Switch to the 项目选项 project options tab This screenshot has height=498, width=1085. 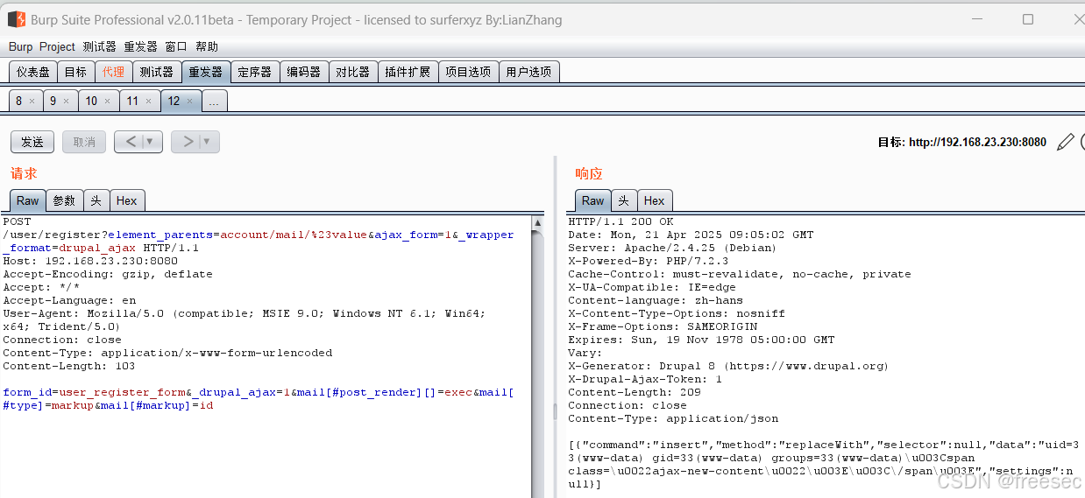468,72
